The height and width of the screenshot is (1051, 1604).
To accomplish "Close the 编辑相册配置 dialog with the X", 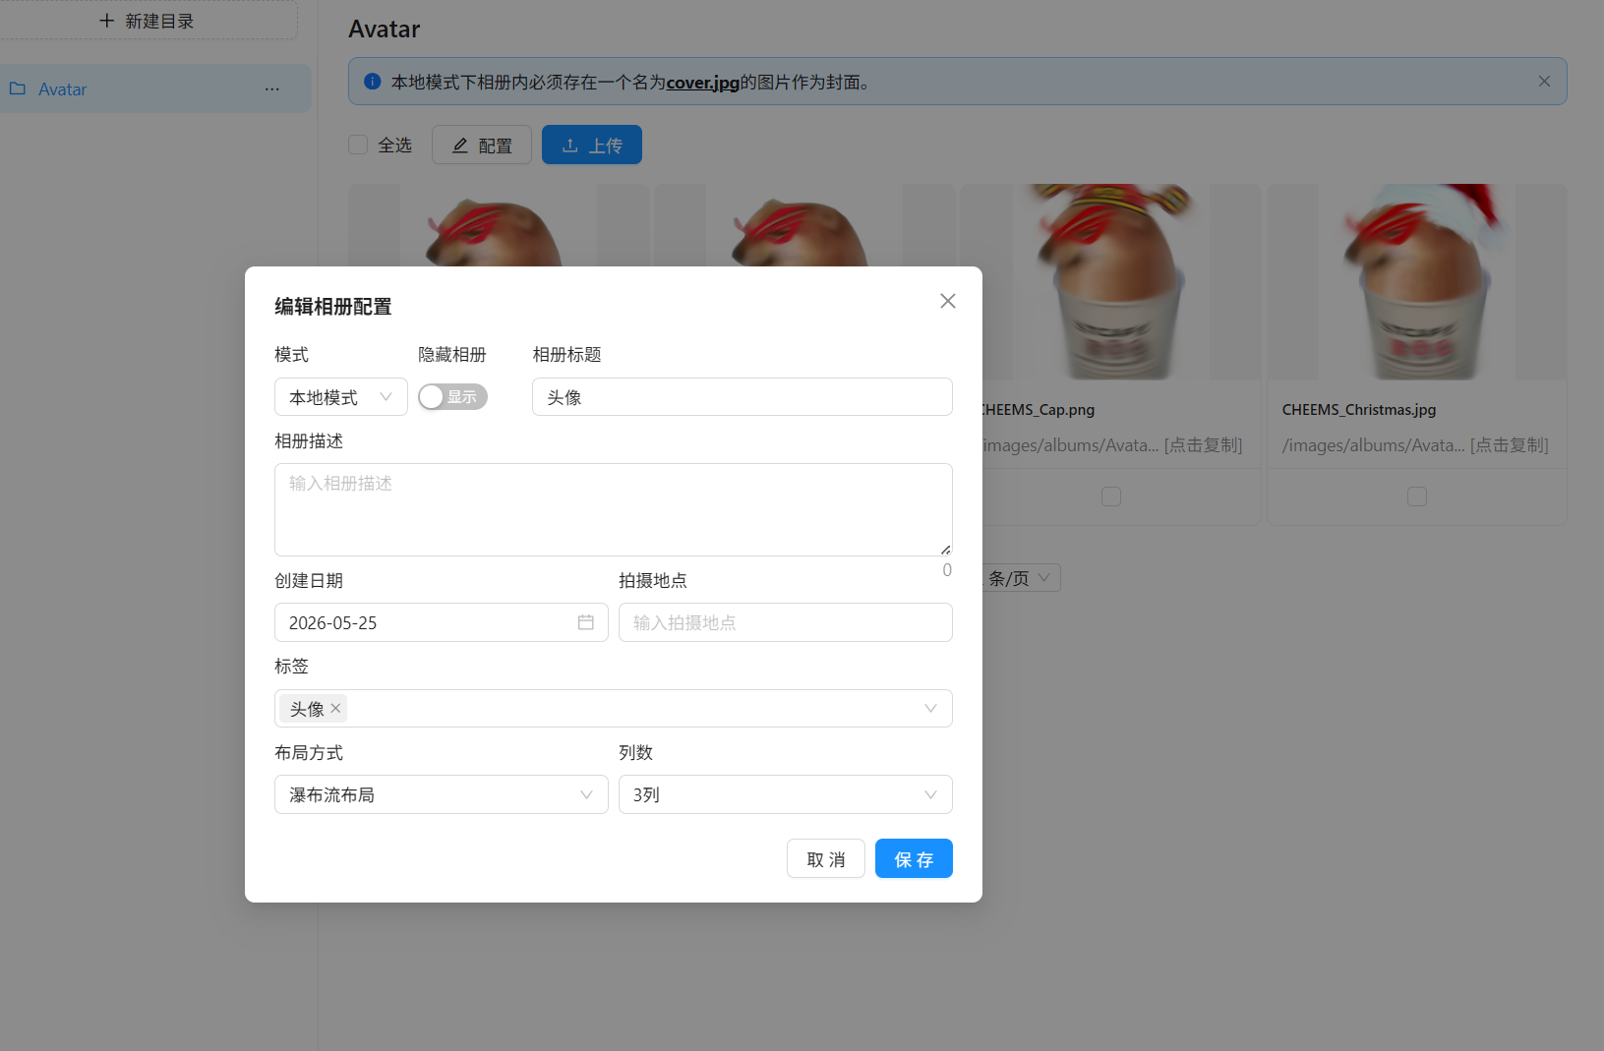I will pos(947,301).
